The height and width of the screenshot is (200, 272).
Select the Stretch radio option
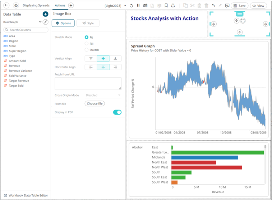[87, 50]
